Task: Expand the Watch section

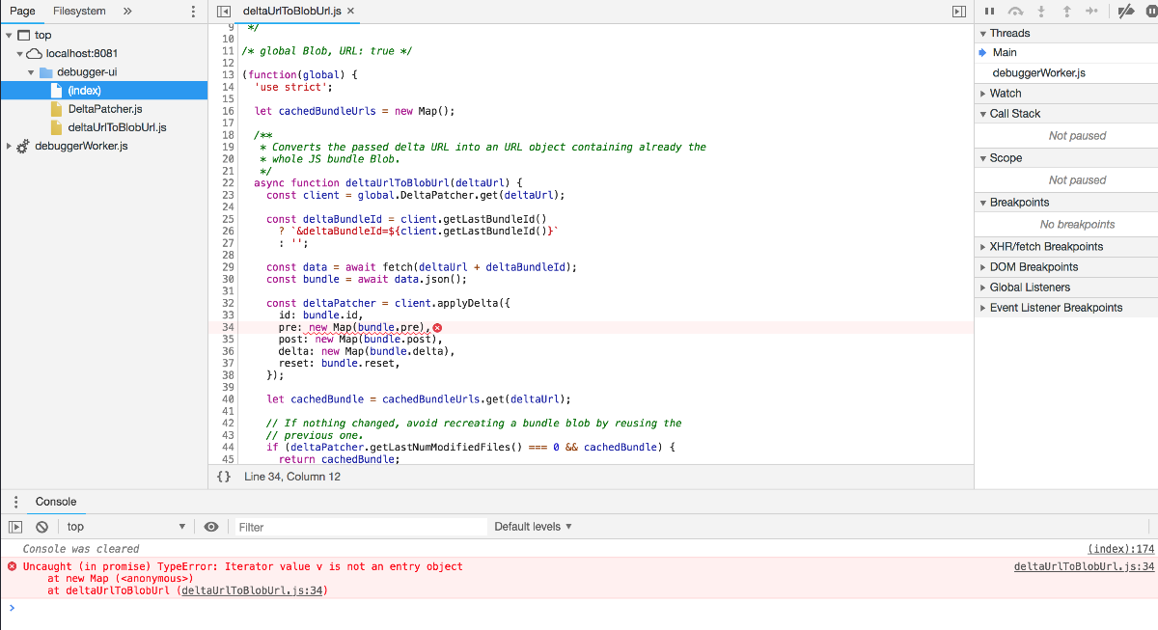Action: [1006, 94]
